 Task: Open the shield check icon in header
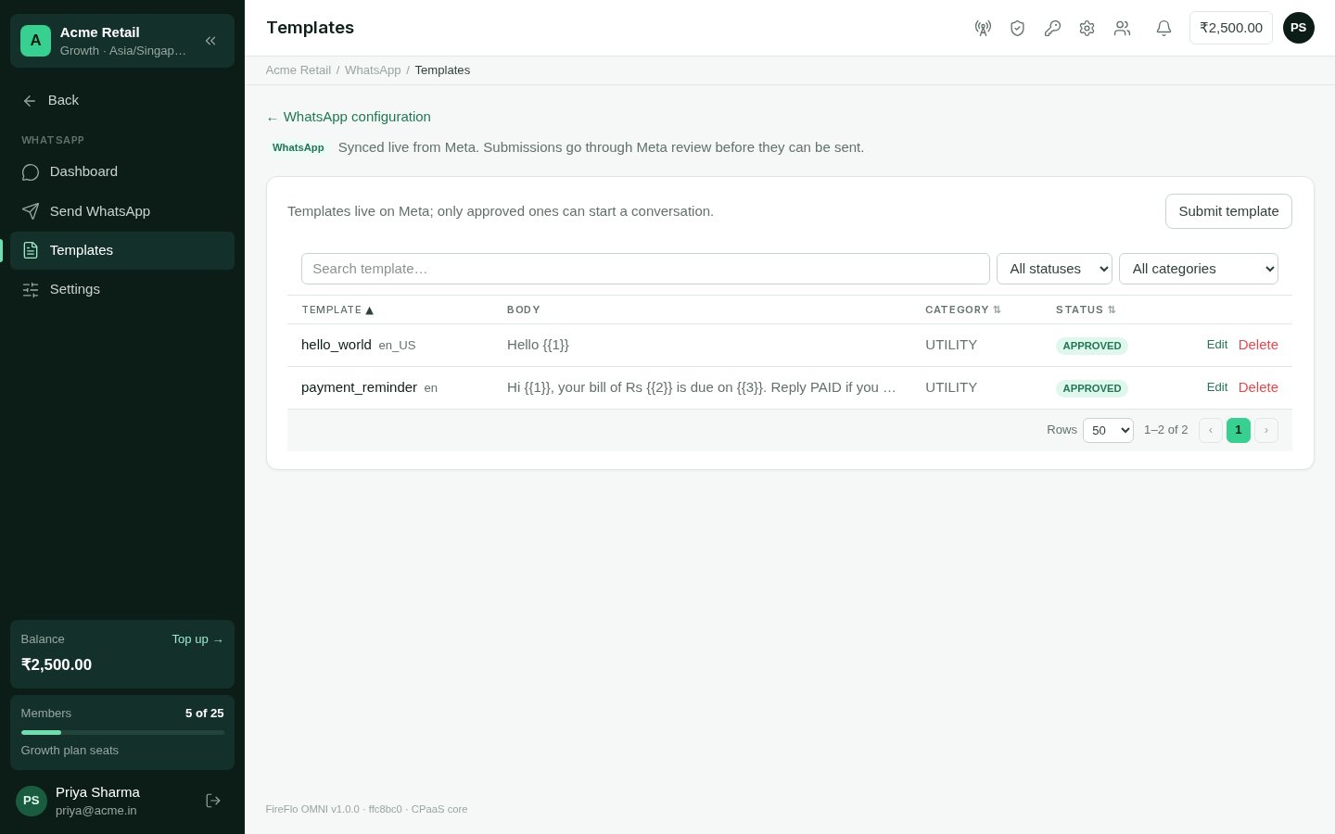(1017, 28)
